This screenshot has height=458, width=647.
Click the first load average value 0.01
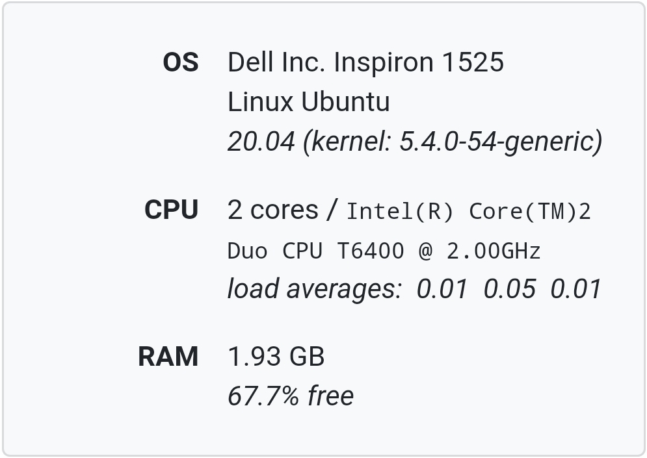click(x=442, y=289)
